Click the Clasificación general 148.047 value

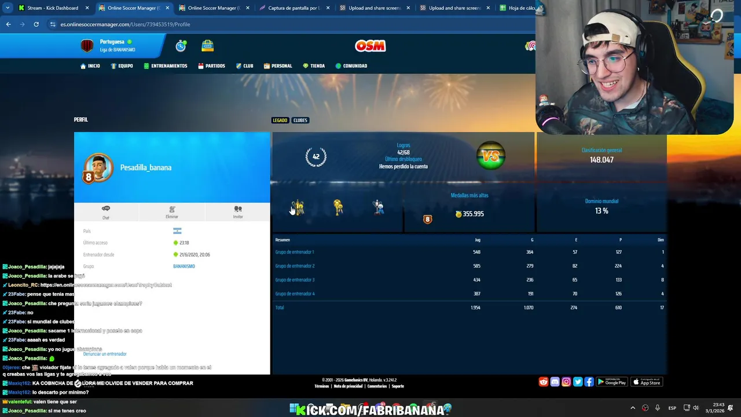pyautogui.click(x=601, y=160)
